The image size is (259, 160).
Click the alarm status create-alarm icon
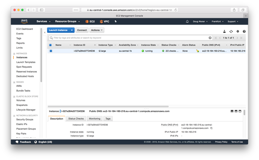198,51
